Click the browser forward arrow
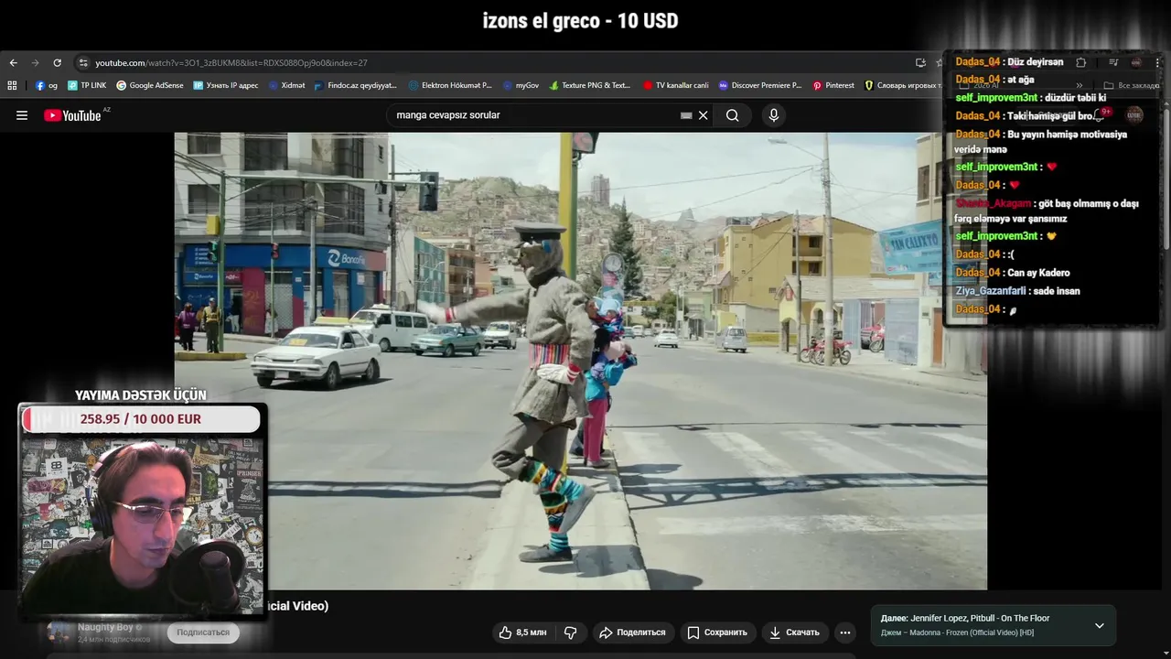Image resolution: width=1171 pixels, height=659 pixels. (x=35, y=63)
